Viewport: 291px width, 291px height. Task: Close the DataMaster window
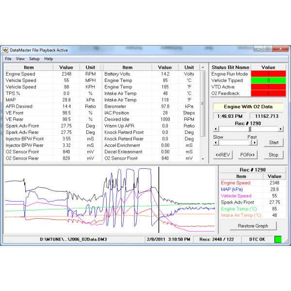tap(281, 49)
